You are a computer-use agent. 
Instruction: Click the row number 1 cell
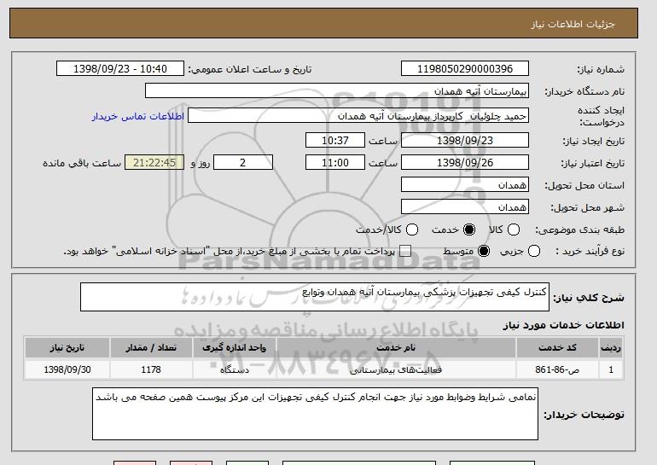pos(611,369)
